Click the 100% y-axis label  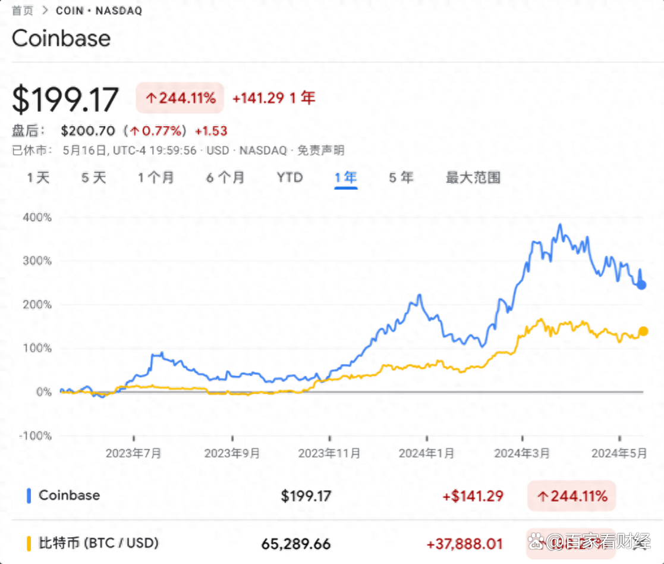37,348
